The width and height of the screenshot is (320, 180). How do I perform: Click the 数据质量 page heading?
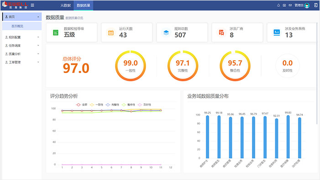click(x=55, y=17)
